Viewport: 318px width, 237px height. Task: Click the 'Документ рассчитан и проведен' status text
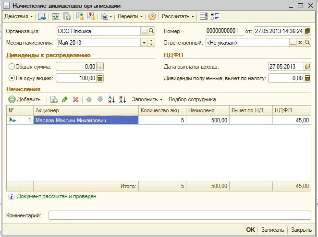coord(57,196)
